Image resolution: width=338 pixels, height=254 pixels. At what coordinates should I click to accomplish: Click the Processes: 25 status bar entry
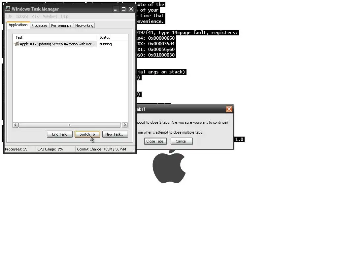16,149
